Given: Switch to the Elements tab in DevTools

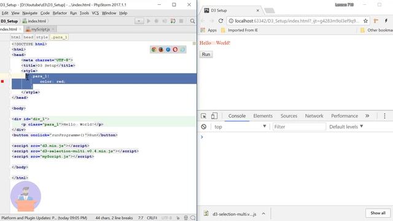Looking at the screenshot, I should pyautogui.click(x=263, y=116).
